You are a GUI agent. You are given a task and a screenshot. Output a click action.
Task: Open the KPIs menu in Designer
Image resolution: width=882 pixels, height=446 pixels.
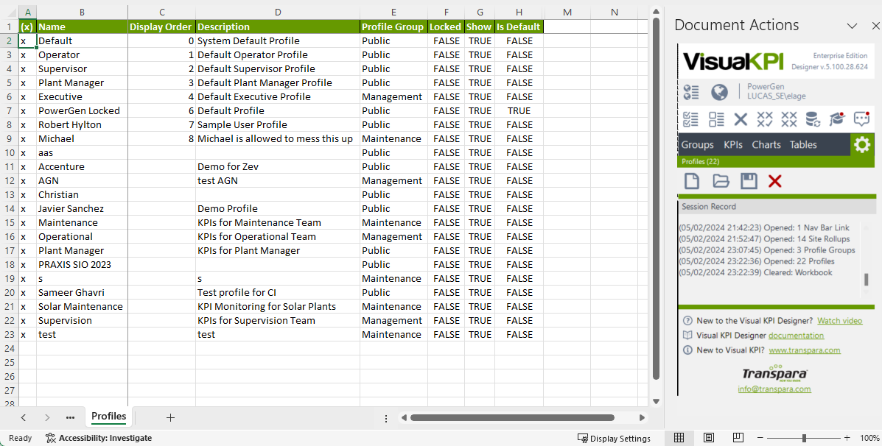coord(732,145)
